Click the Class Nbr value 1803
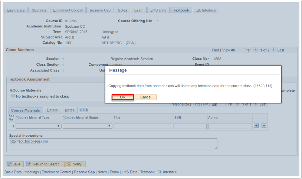302x179 pixels. tap(217, 59)
